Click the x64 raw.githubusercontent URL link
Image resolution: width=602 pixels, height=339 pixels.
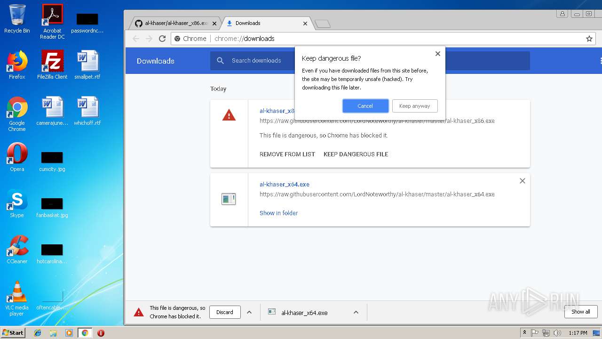pyautogui.click(x=377, y=194)
